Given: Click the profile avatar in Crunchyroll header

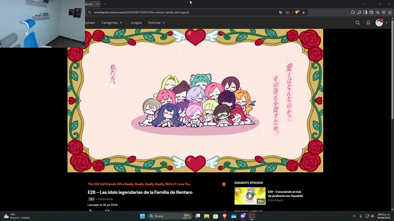Looking at the screenshot, I should click(379, 23).
